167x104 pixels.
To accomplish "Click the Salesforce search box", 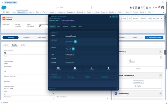I will click(x=74, y=8).
